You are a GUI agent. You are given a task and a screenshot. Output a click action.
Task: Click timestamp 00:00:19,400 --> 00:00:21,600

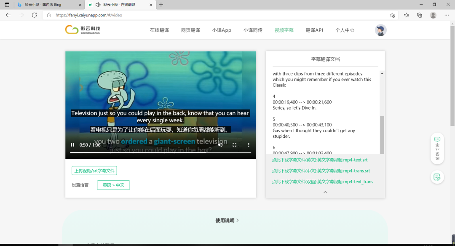302,102
